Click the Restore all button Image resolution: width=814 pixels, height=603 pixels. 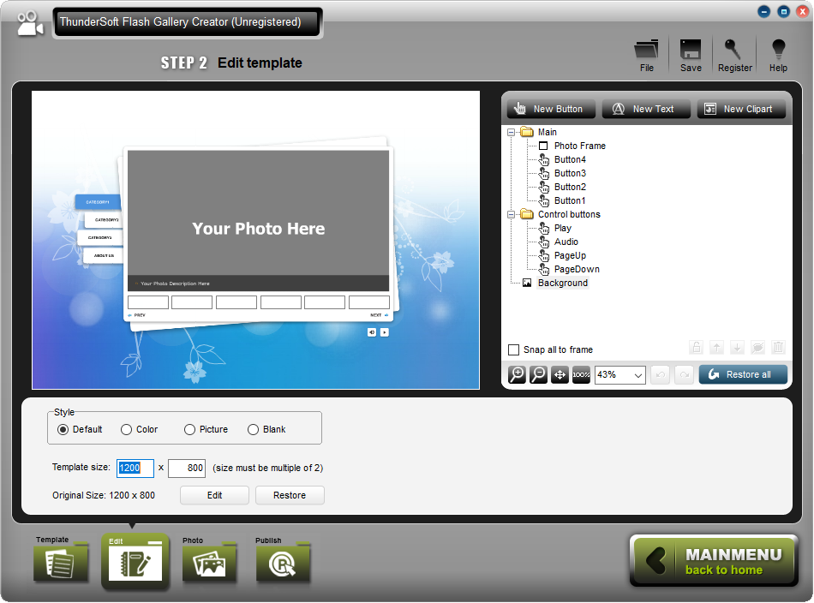pos(743,374)
